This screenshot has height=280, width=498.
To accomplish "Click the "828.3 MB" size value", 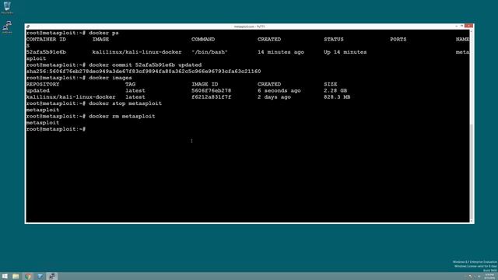I will point(337,96).
